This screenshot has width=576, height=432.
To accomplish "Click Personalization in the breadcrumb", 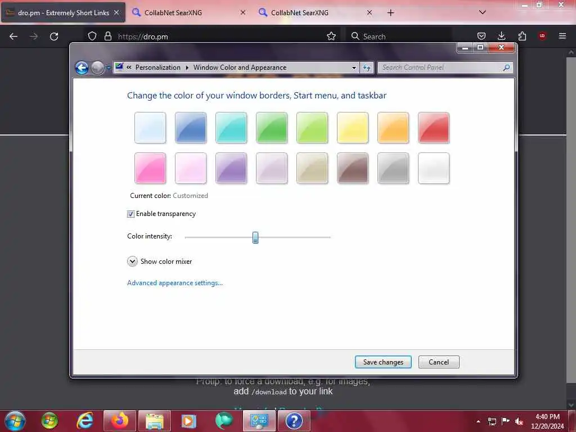I will pyautogui.click(x=158, y=67).
